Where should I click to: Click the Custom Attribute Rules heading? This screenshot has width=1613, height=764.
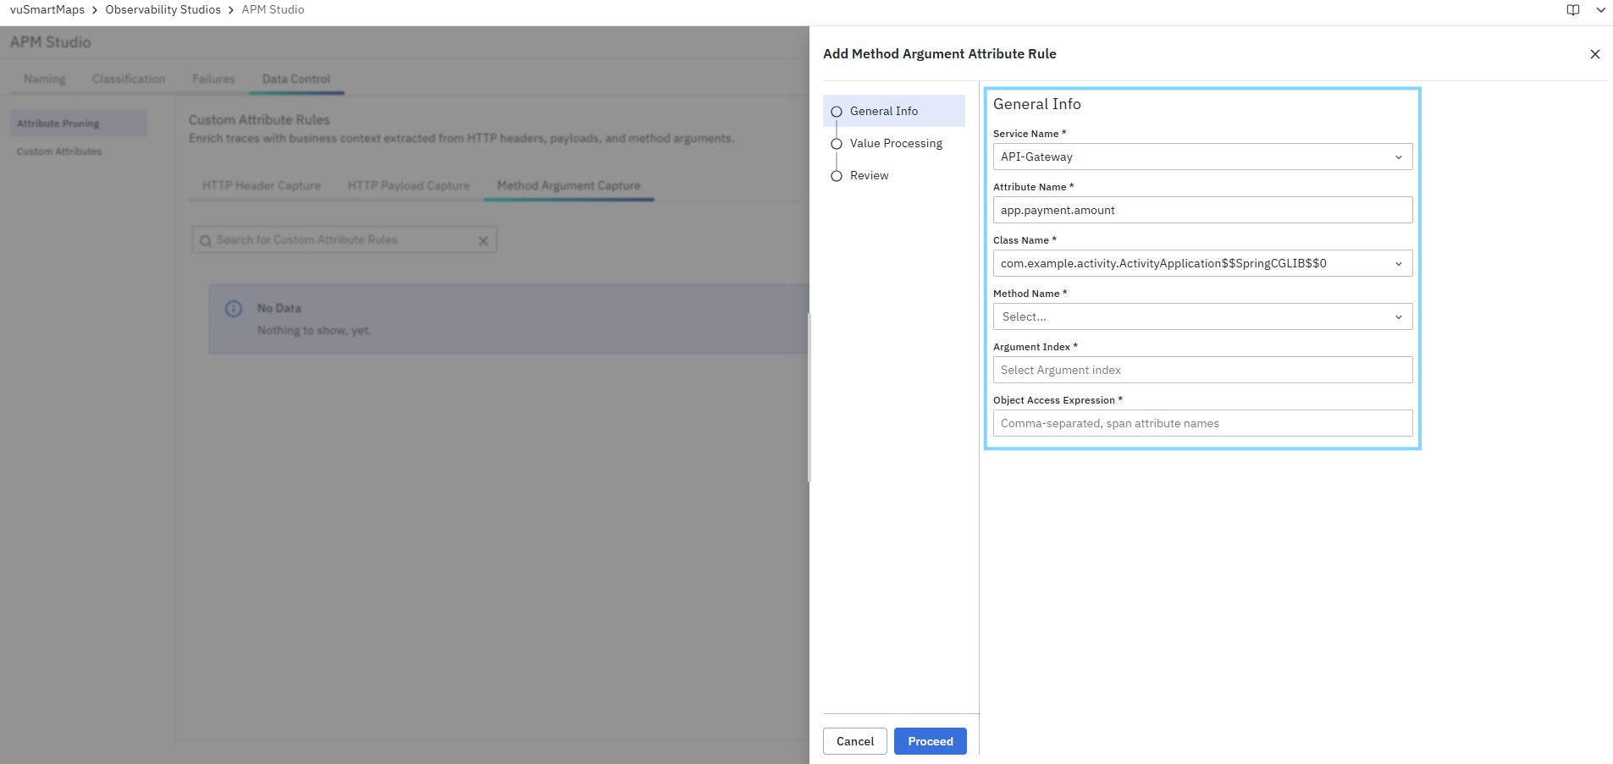pyautogui.click(x=259, y=120)
